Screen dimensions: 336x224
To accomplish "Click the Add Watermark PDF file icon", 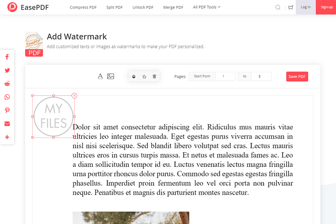I will tap(34, 44).
